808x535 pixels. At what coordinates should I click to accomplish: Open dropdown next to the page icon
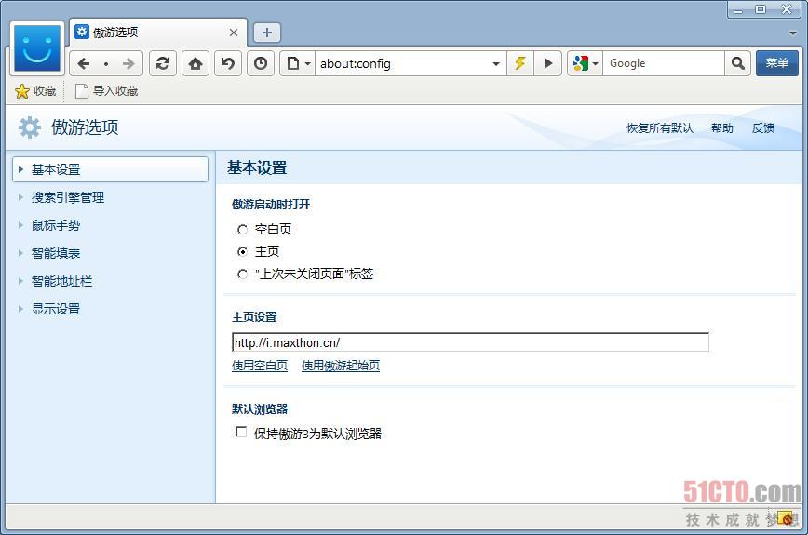(x=307, y=64)
